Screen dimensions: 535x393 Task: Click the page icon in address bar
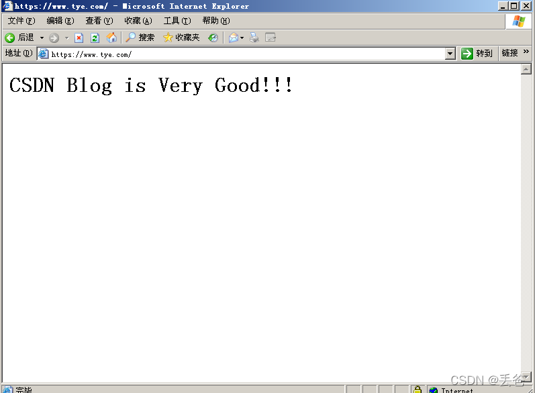coord(44,54)
